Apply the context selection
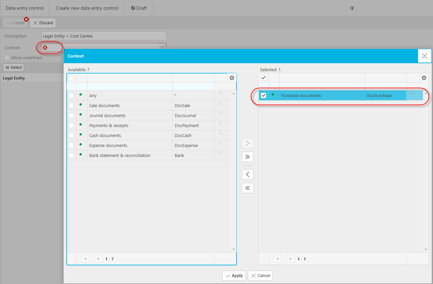Screen dimensions: 433x284 (234, 276)
